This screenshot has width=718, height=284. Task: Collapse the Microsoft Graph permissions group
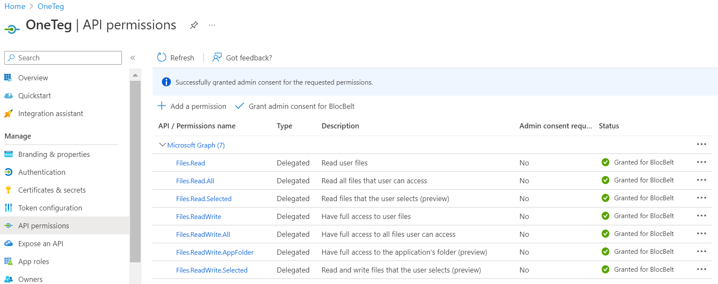click(162, 145)
